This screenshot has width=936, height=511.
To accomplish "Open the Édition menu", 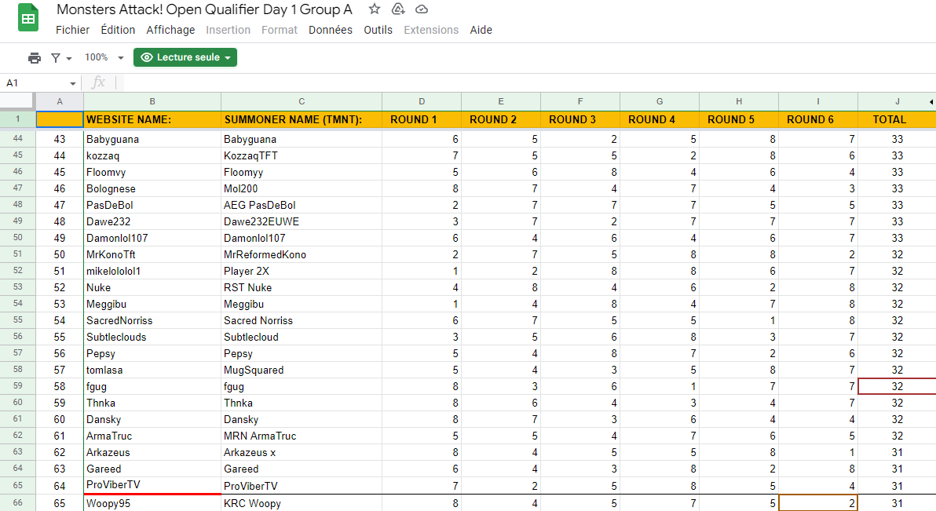I will pos(118,30).
